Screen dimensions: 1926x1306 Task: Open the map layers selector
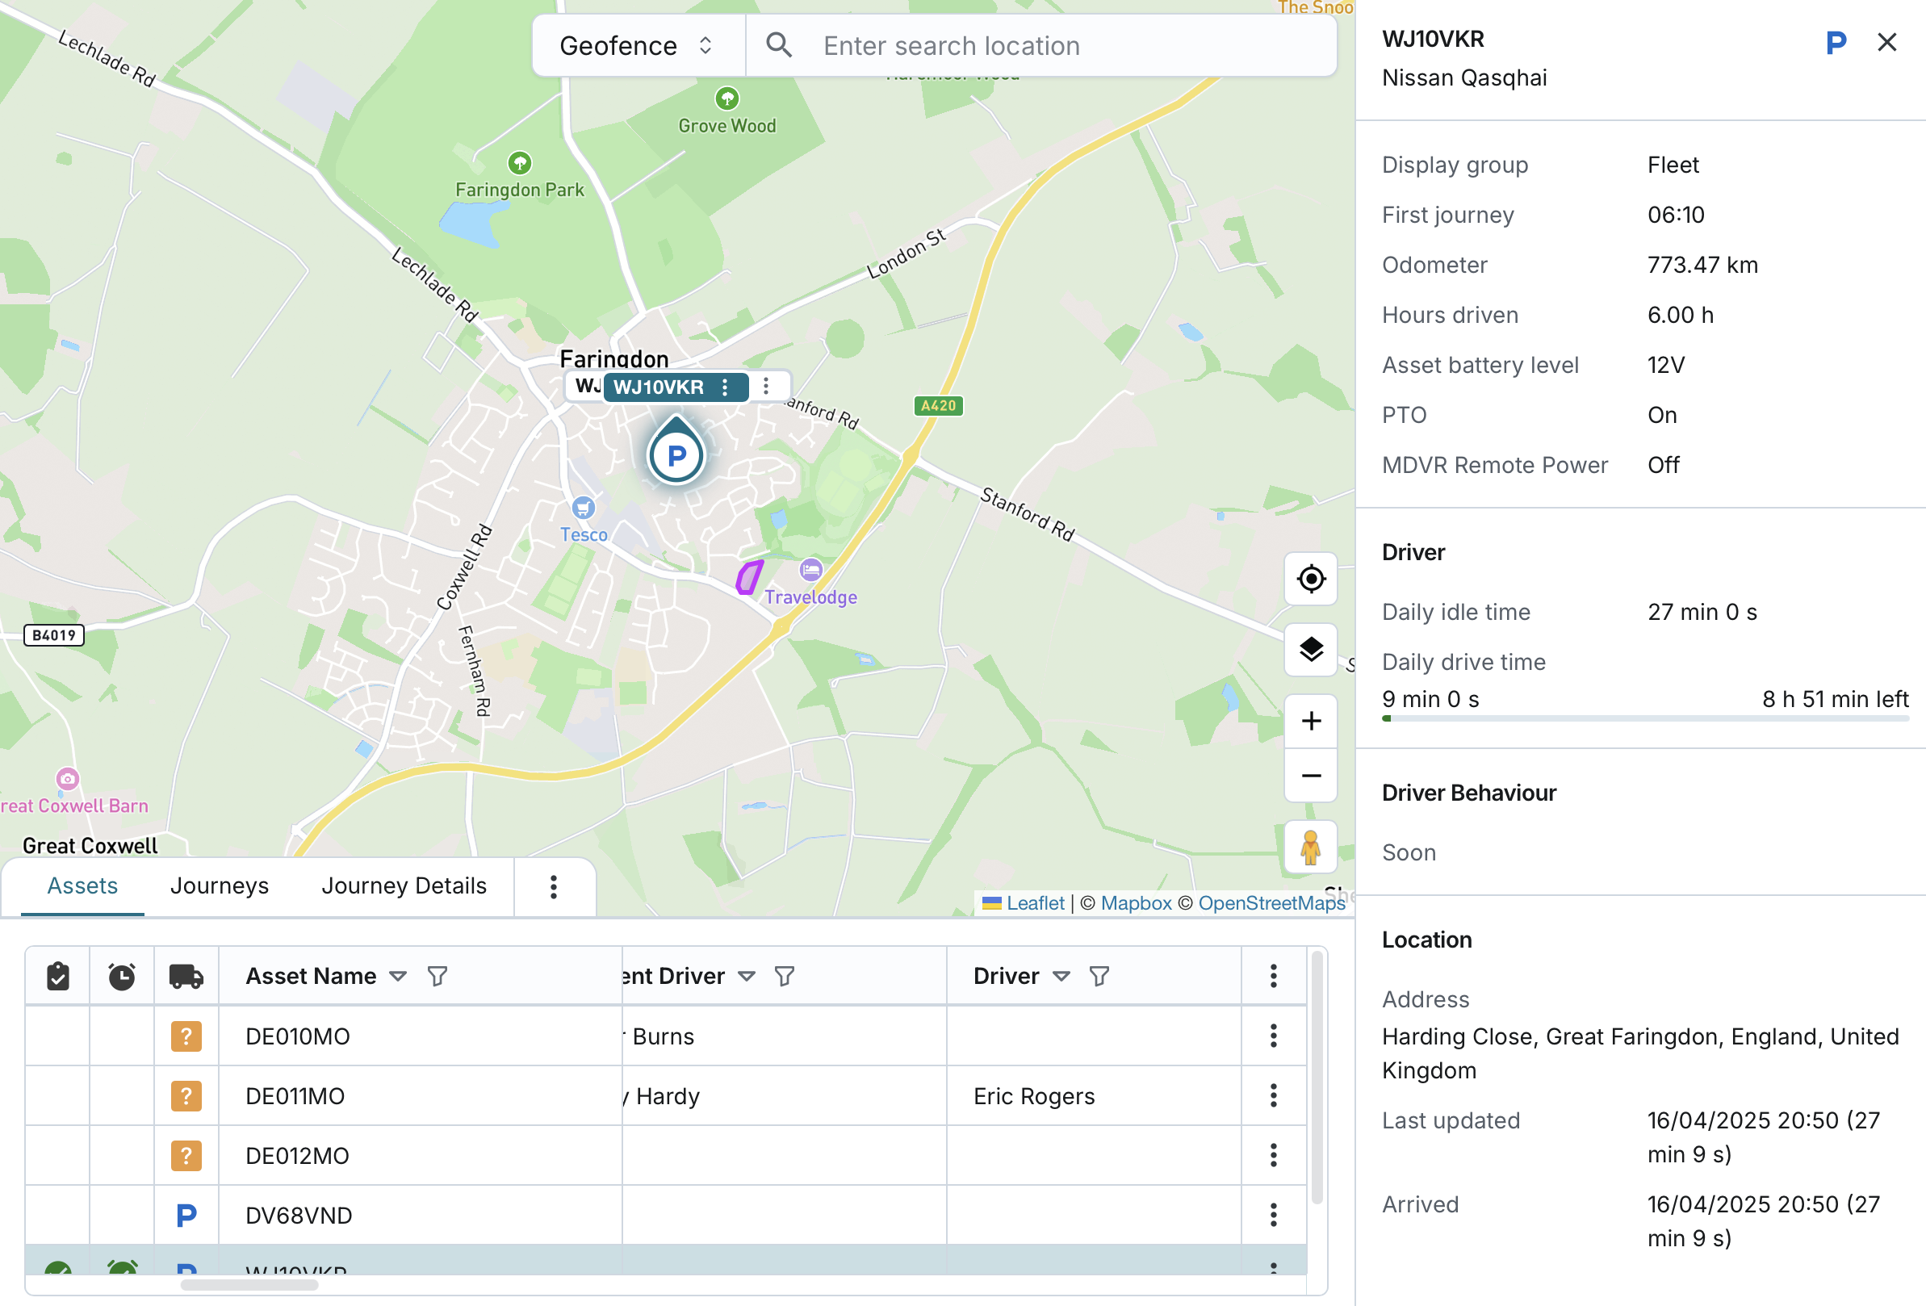tap(1310, 649)
